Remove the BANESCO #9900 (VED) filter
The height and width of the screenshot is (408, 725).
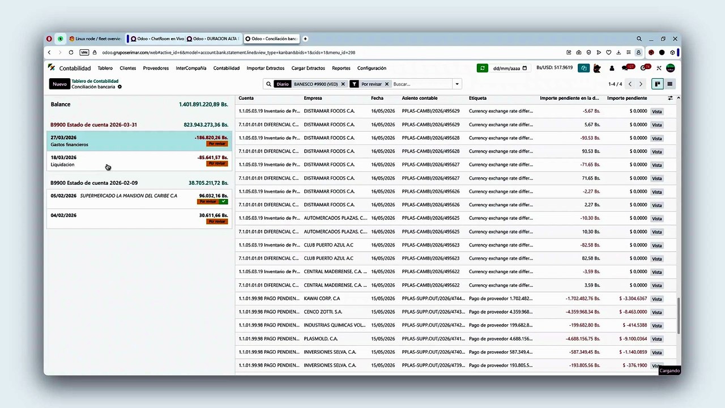343,84
